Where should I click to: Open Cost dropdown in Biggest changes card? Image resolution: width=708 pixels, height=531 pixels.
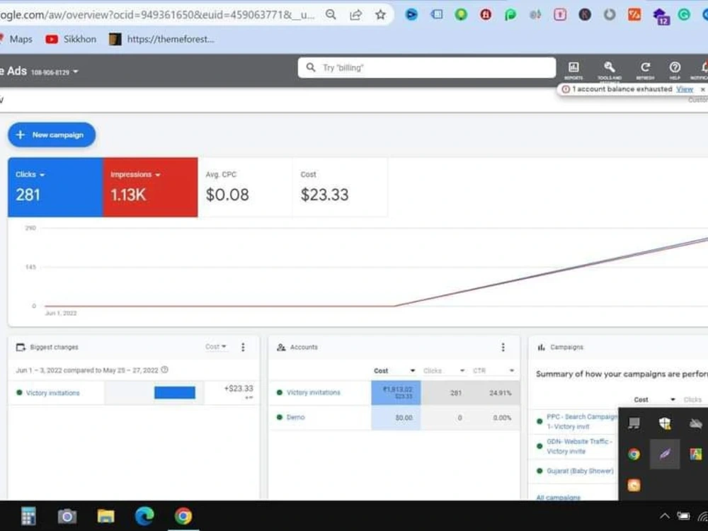(216, 347)
